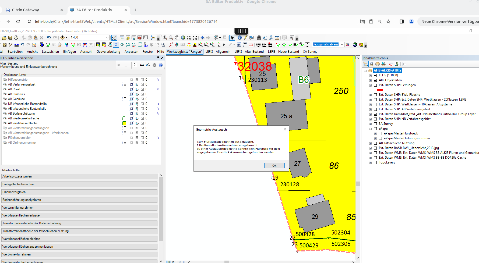Open the Find binoculars tool

click(259, 38)
